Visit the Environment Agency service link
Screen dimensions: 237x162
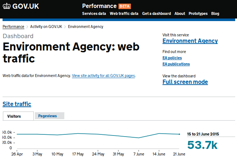click(190, 41)
